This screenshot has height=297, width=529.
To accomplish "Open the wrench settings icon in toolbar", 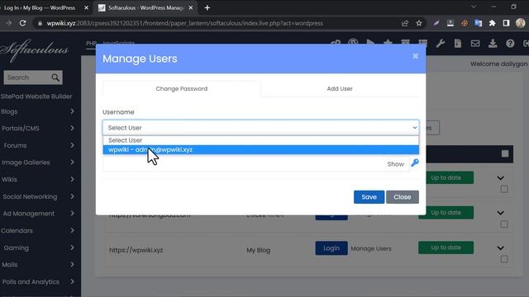I will [440, 43].
